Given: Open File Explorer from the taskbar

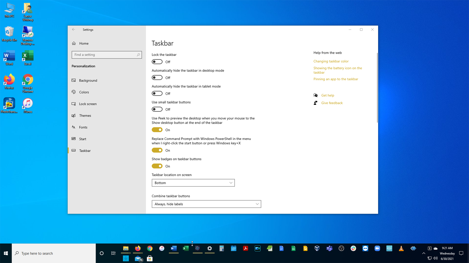Looking at the screenshot, I should coord(126,248).
